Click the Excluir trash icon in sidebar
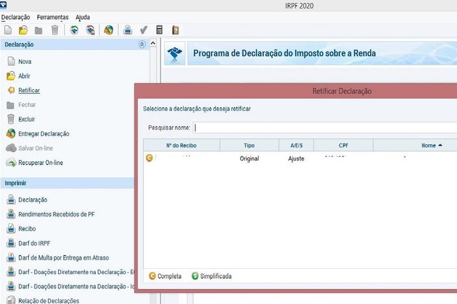Image resolution: width=457 pixels, height=304 pixels. click(x=10, y=119)
